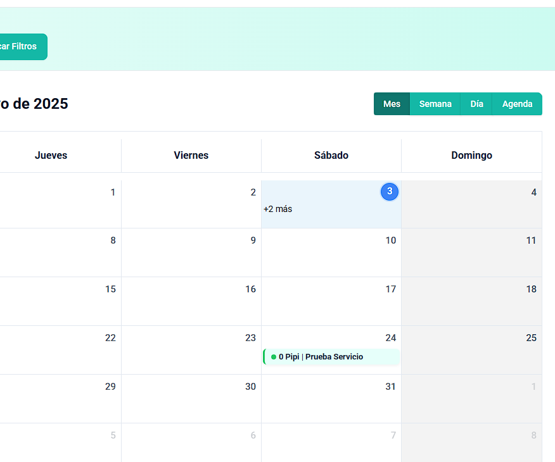Switch to the Mes calendar view
Screen dimensions: 555x462
(392, 104)
